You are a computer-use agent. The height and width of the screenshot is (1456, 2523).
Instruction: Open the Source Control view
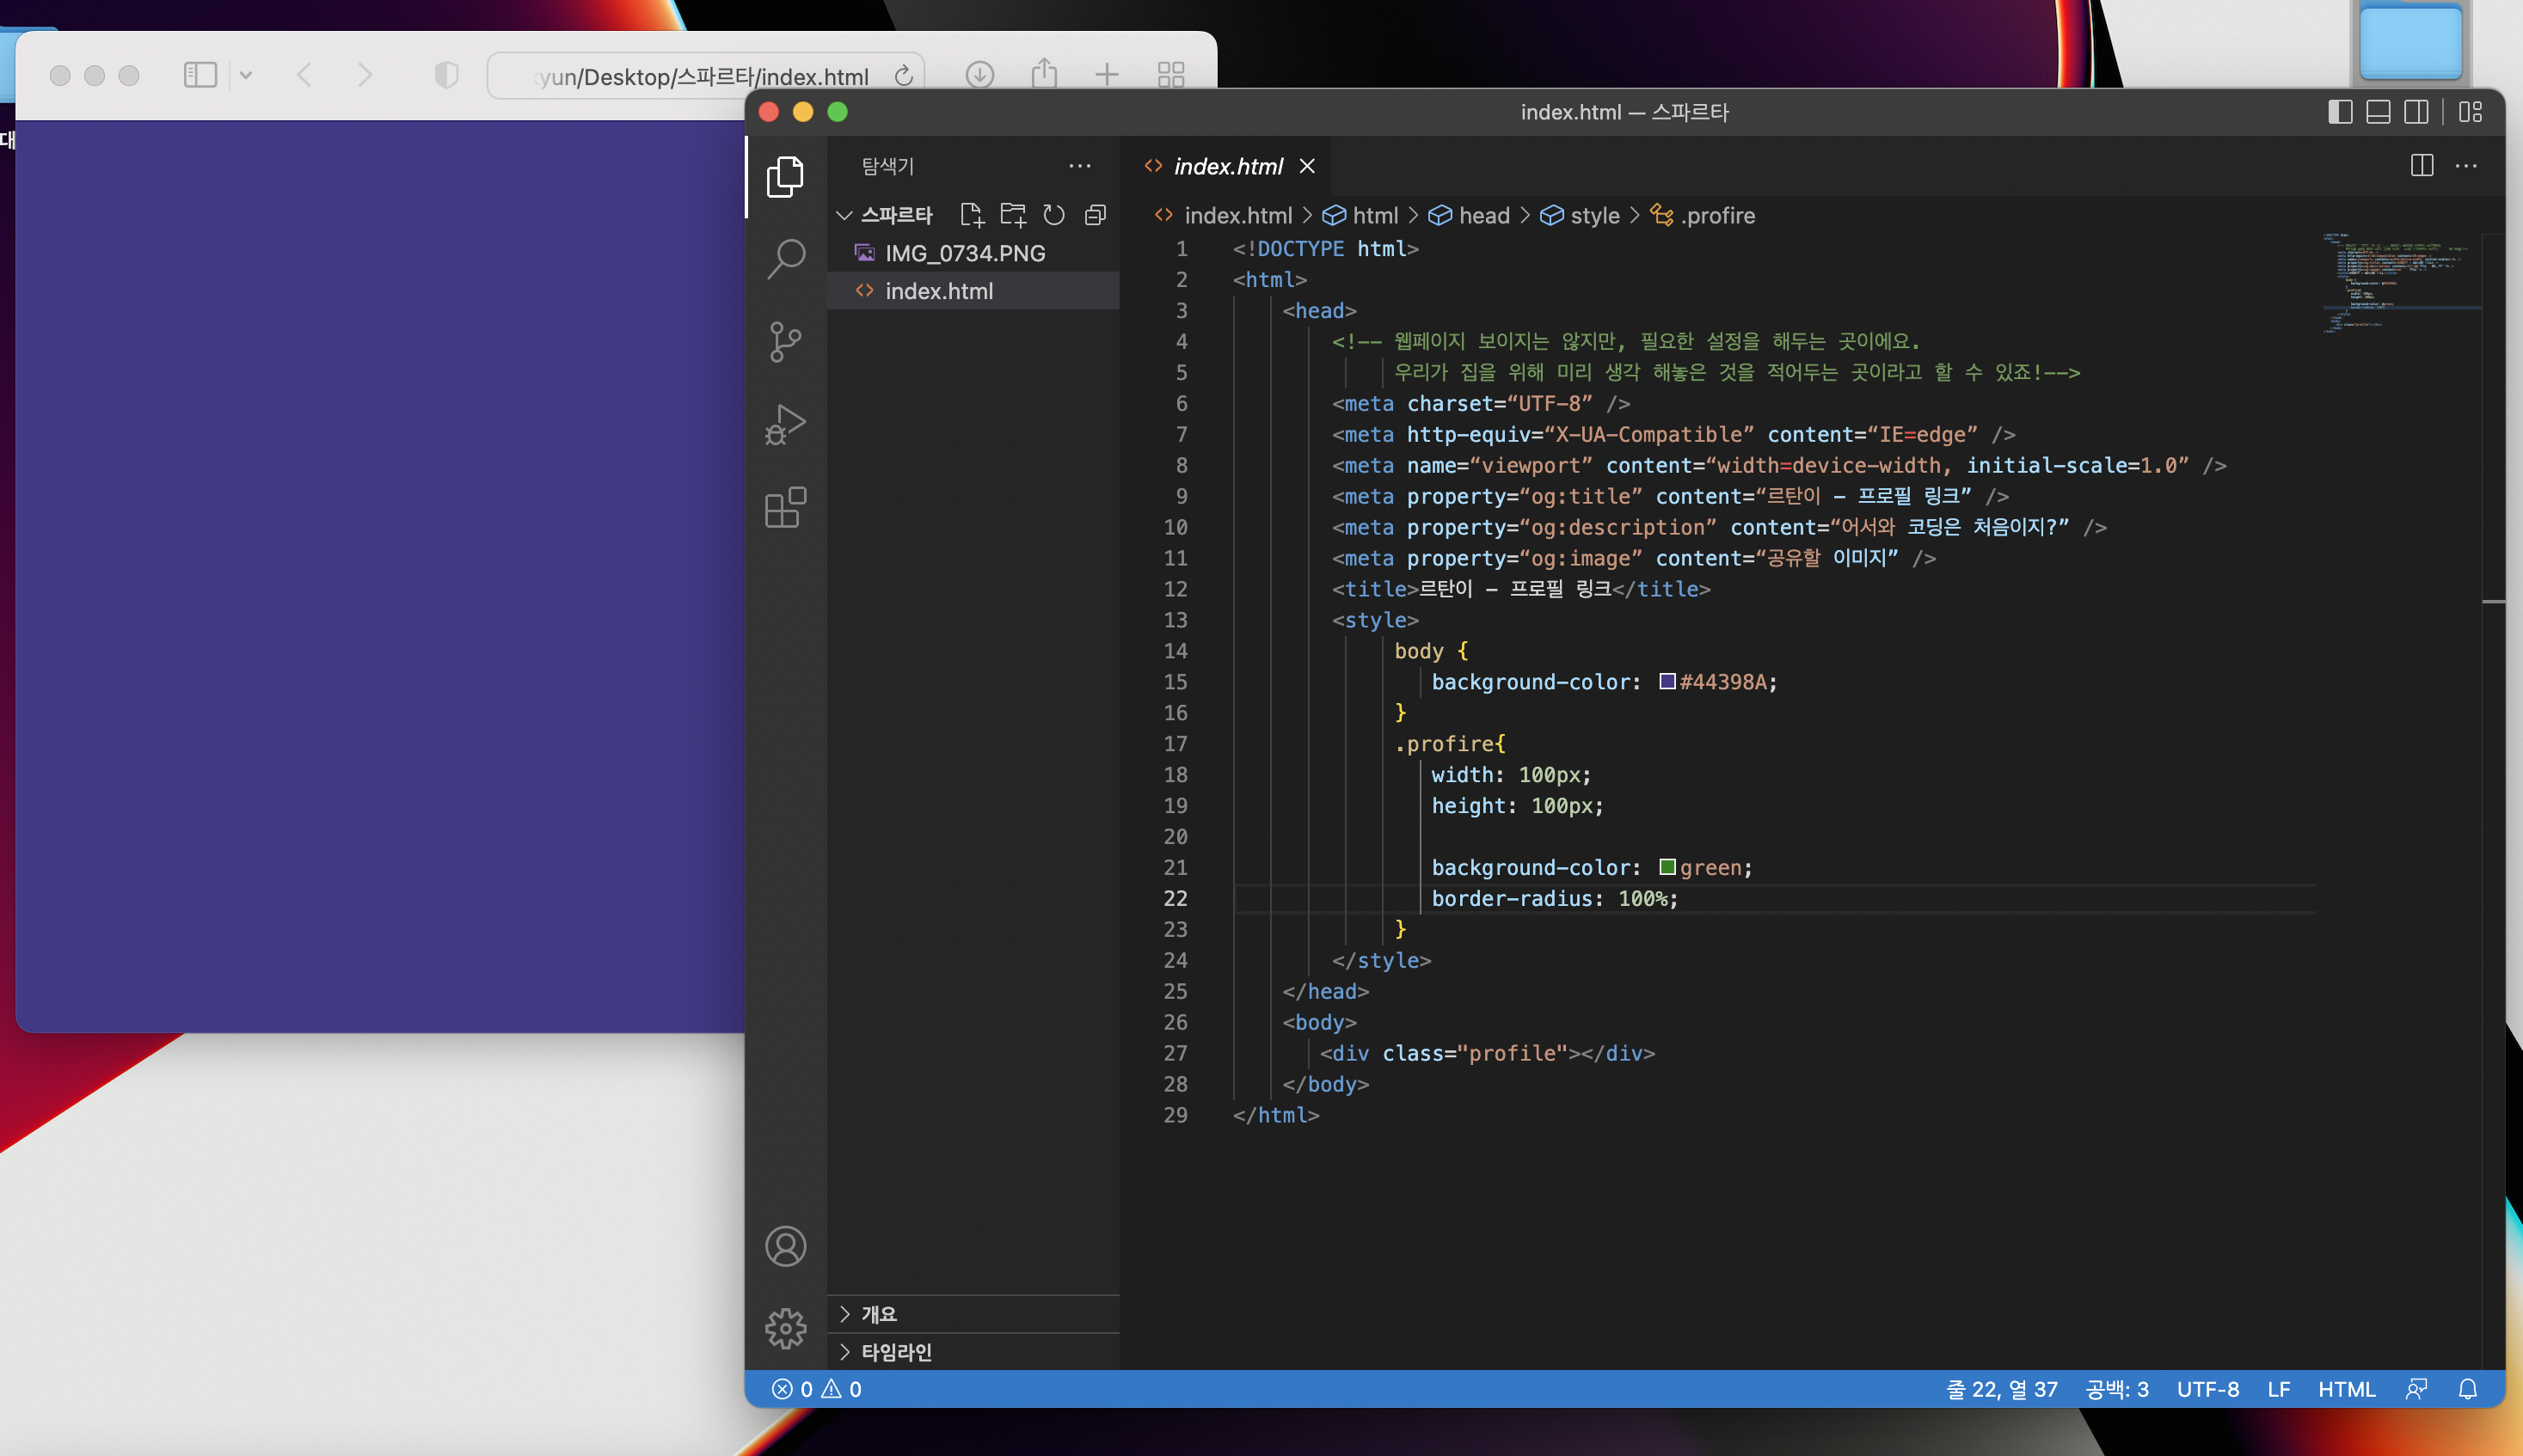(x=786, y=342)
